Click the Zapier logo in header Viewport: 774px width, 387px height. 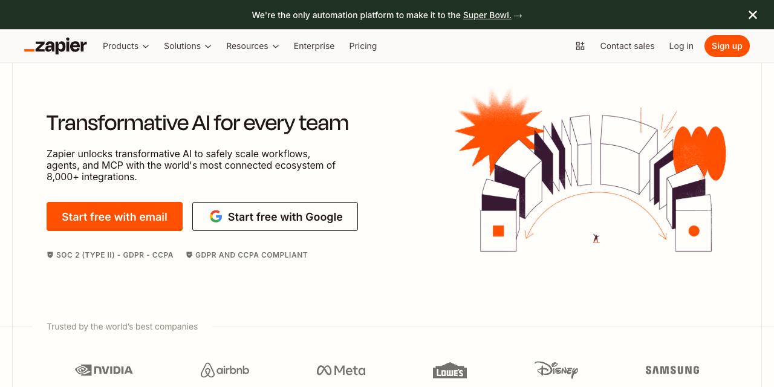(56, 46)
